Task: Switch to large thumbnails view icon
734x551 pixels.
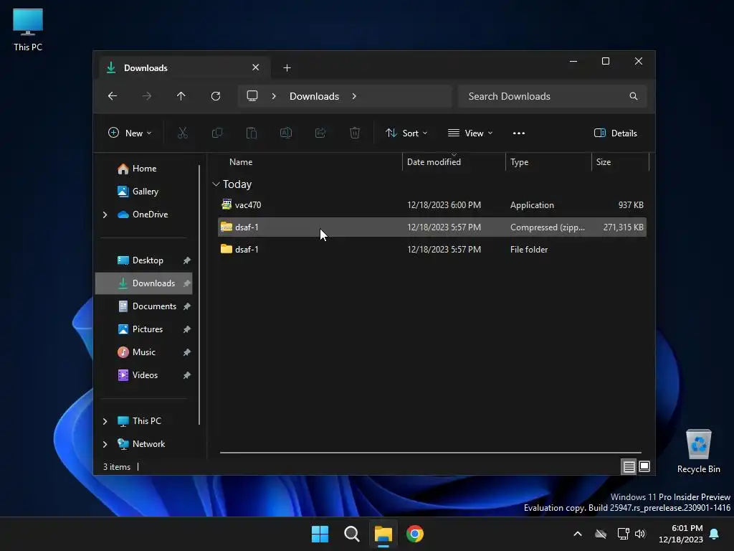Action: 644,466
